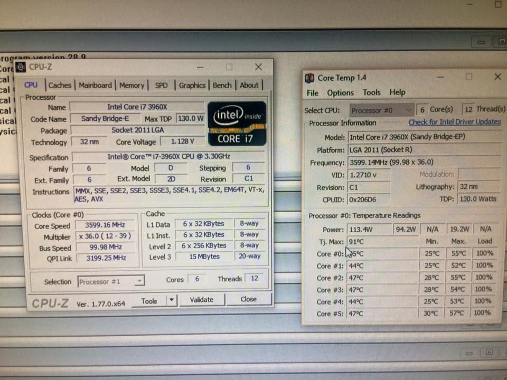The width and height of the screenshot is (507, 380).
Task: Open the File menu in Core Temp
Action: [312, 93]
